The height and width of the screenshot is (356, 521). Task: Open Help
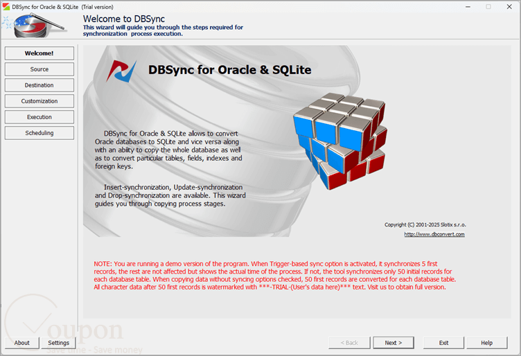pyautogui.click(x=487, y=343)
